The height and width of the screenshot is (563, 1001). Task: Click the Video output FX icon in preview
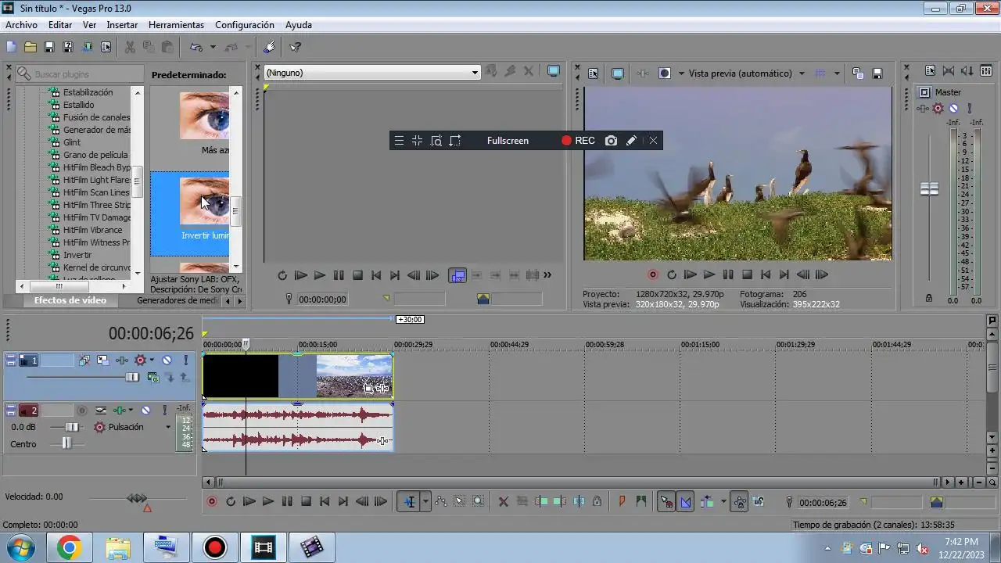[x=643, y=74]
